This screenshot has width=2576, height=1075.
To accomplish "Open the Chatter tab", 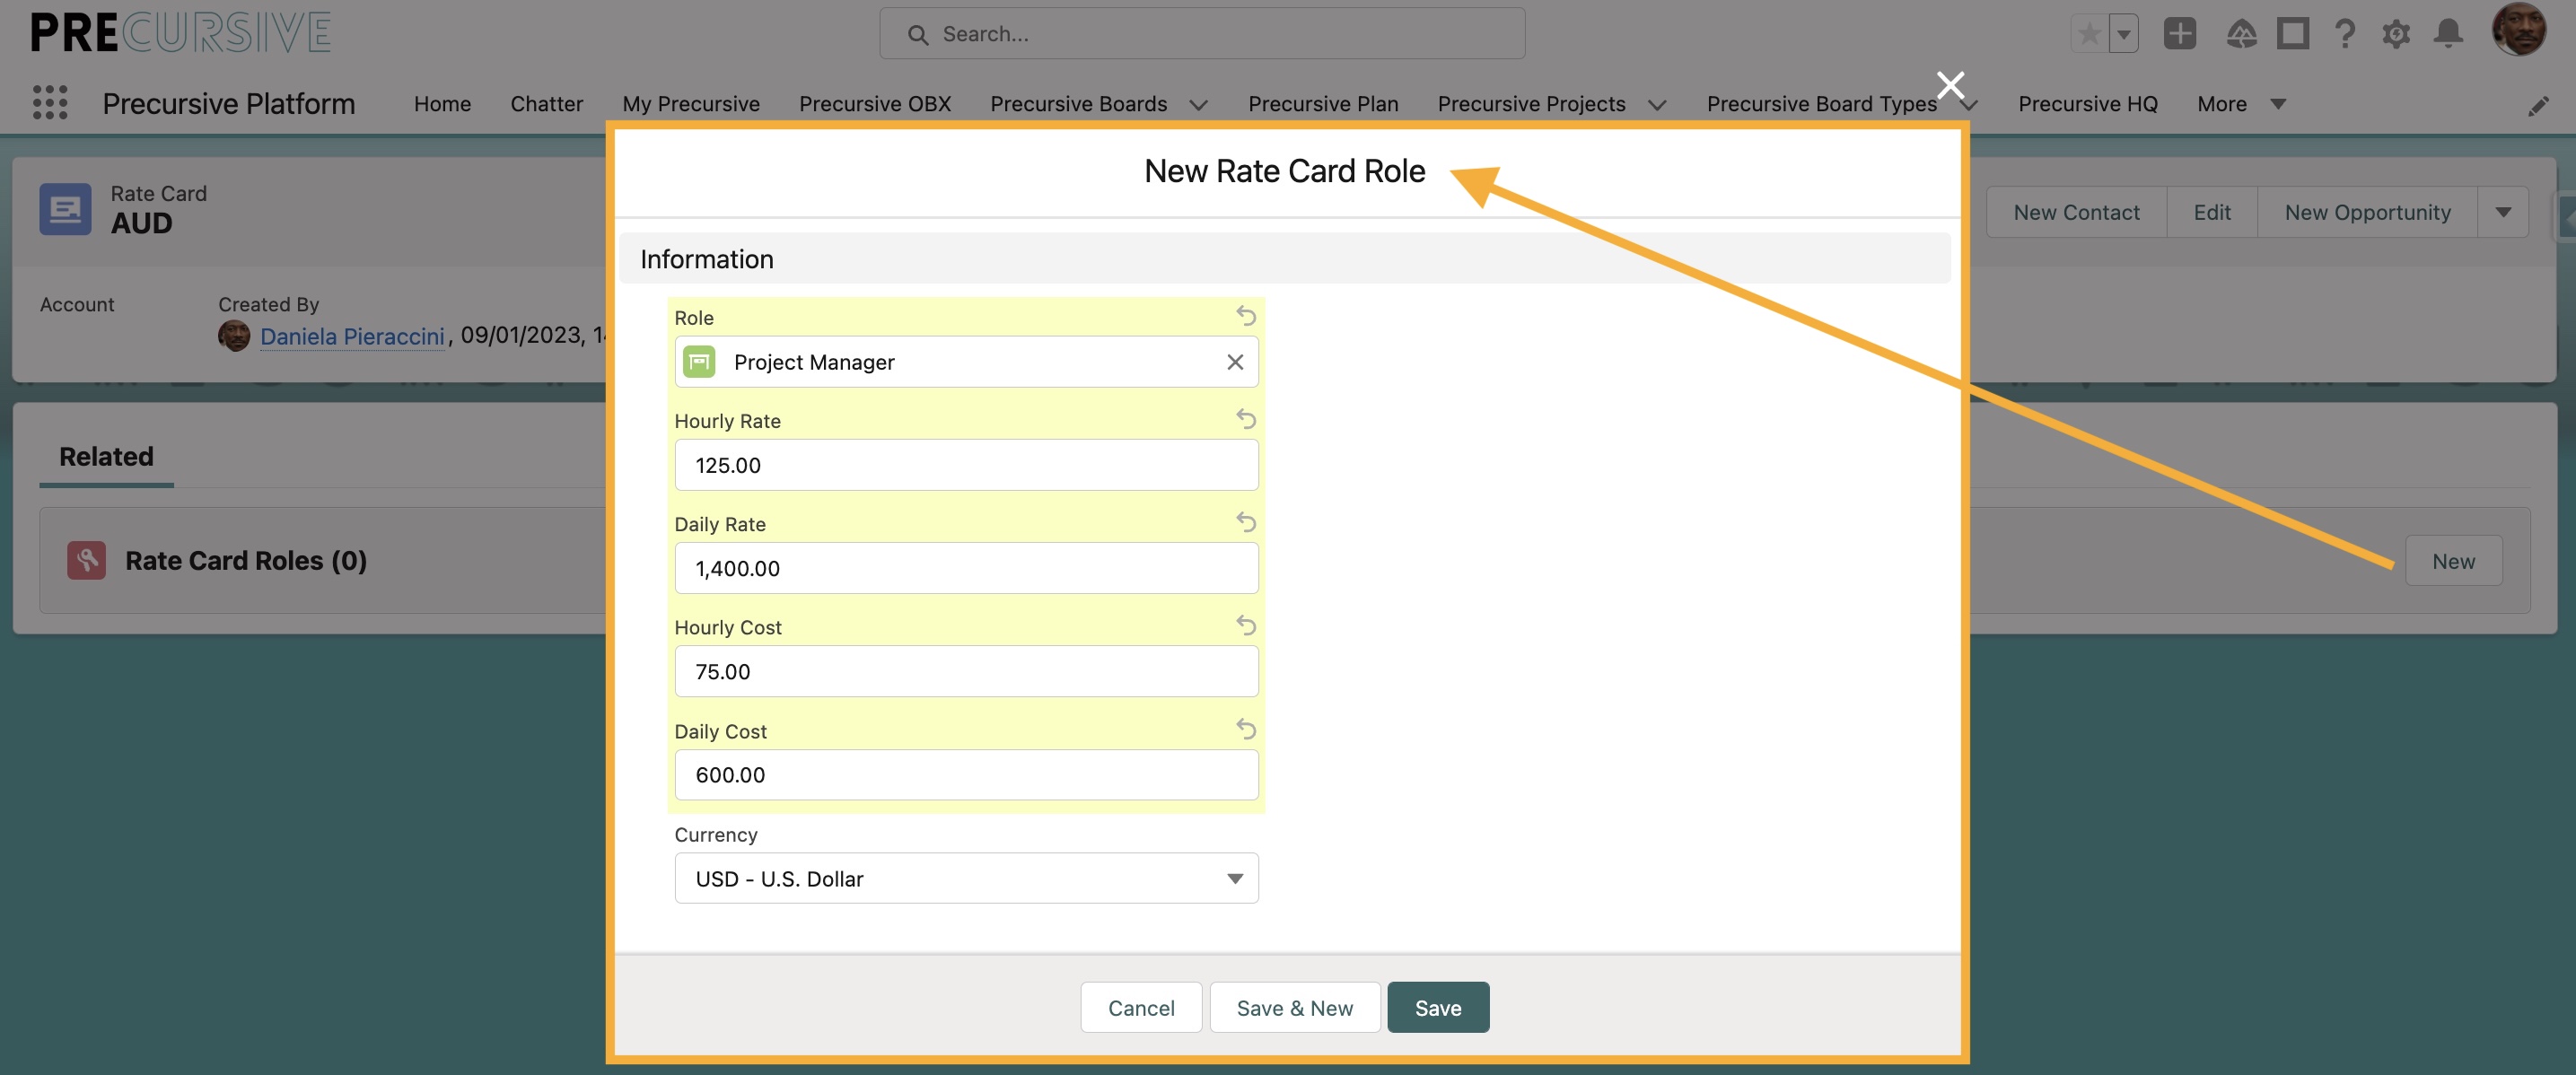I will click(546, 104).
